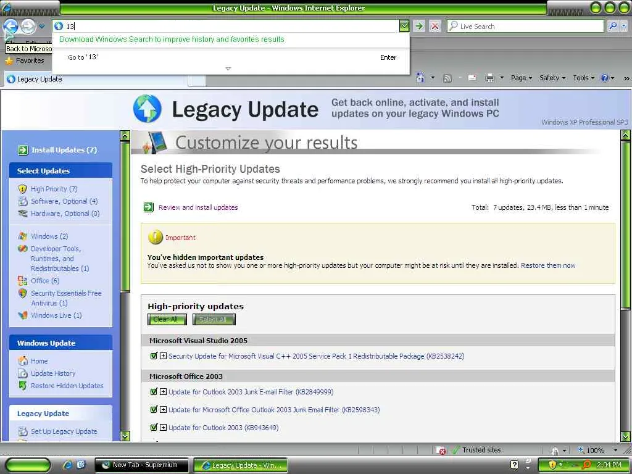Image resolution: width=632 pixels, height=474 pixels.
Task: Click the Clear All button
Action: pos(167,319)
